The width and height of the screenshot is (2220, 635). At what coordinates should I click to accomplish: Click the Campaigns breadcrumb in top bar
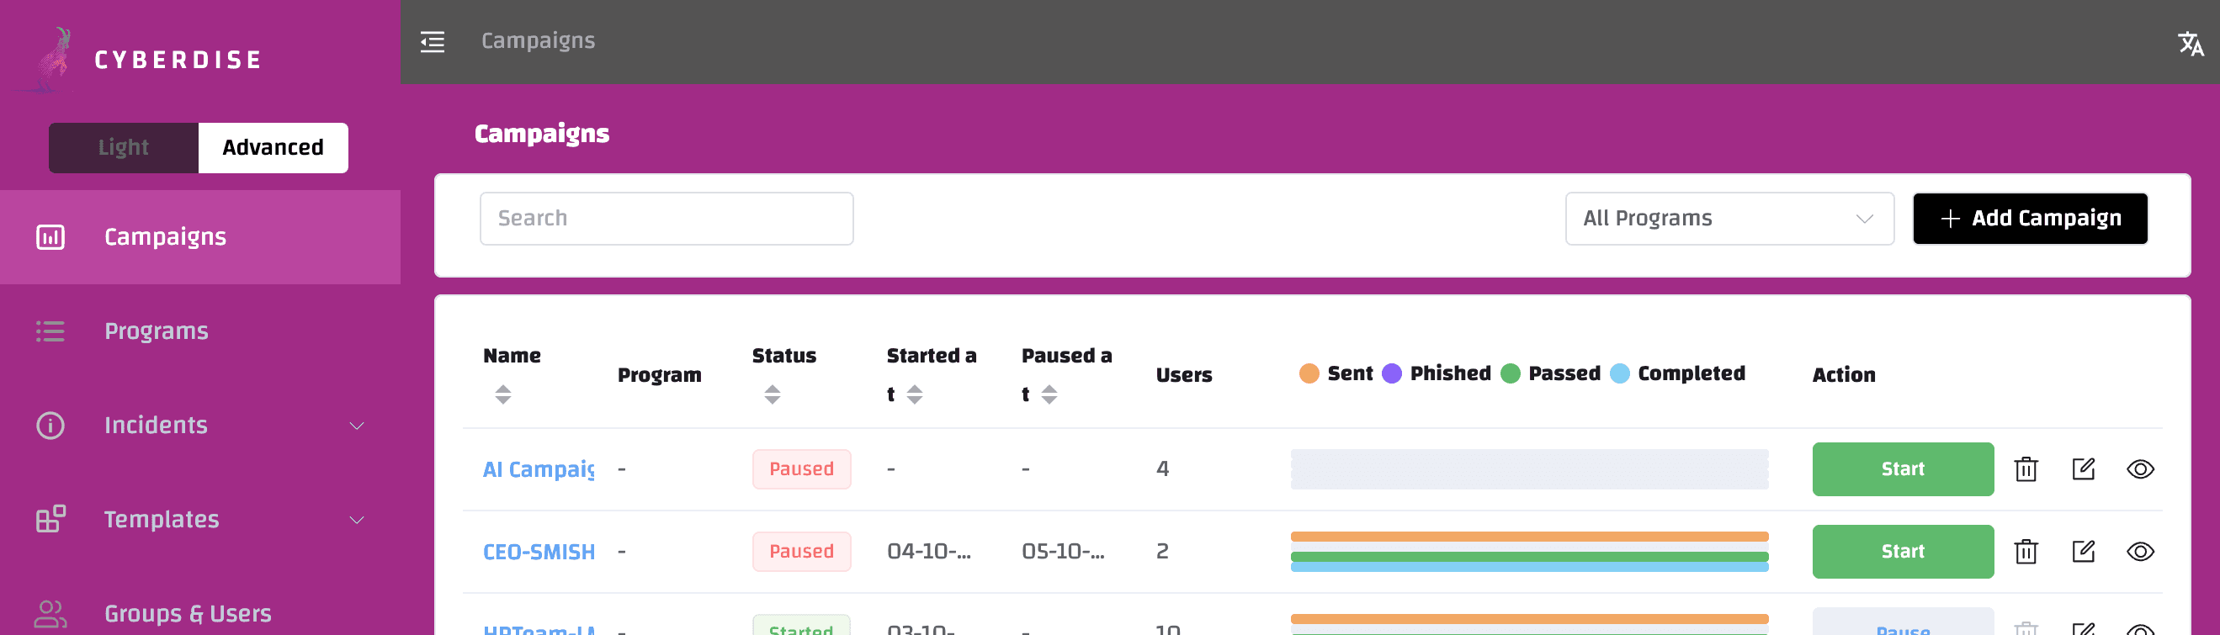coord(538,41)
